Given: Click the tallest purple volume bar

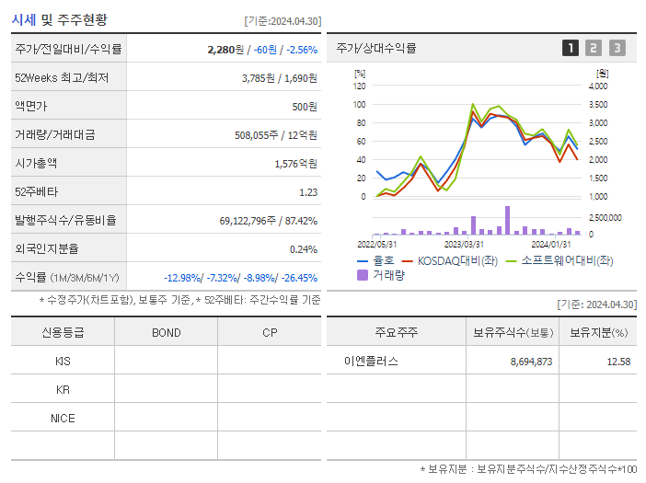Looking at the screenshot, I should (508, 220).
